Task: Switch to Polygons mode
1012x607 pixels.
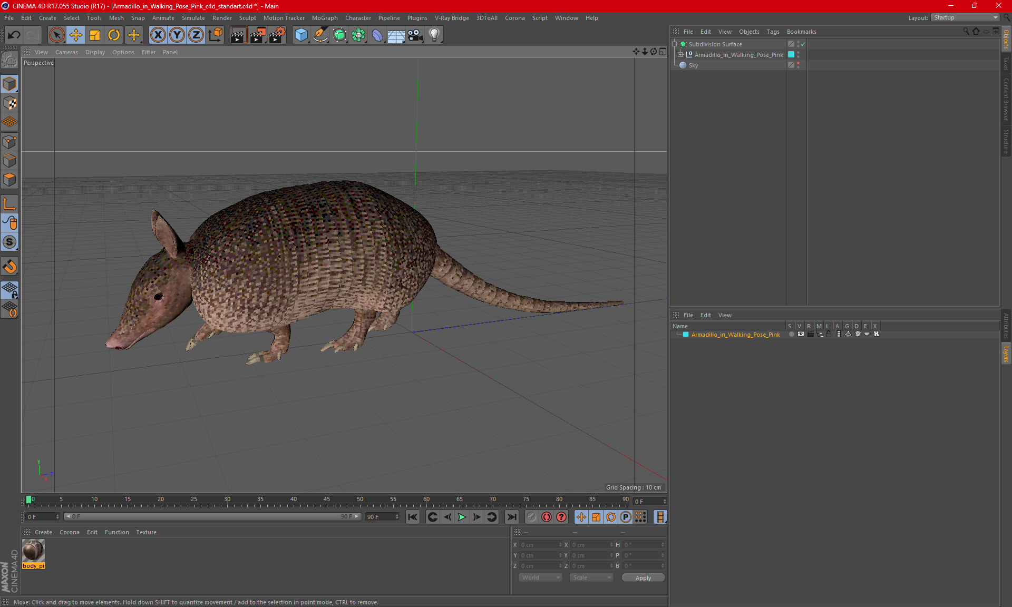Action: coord(10,180)
